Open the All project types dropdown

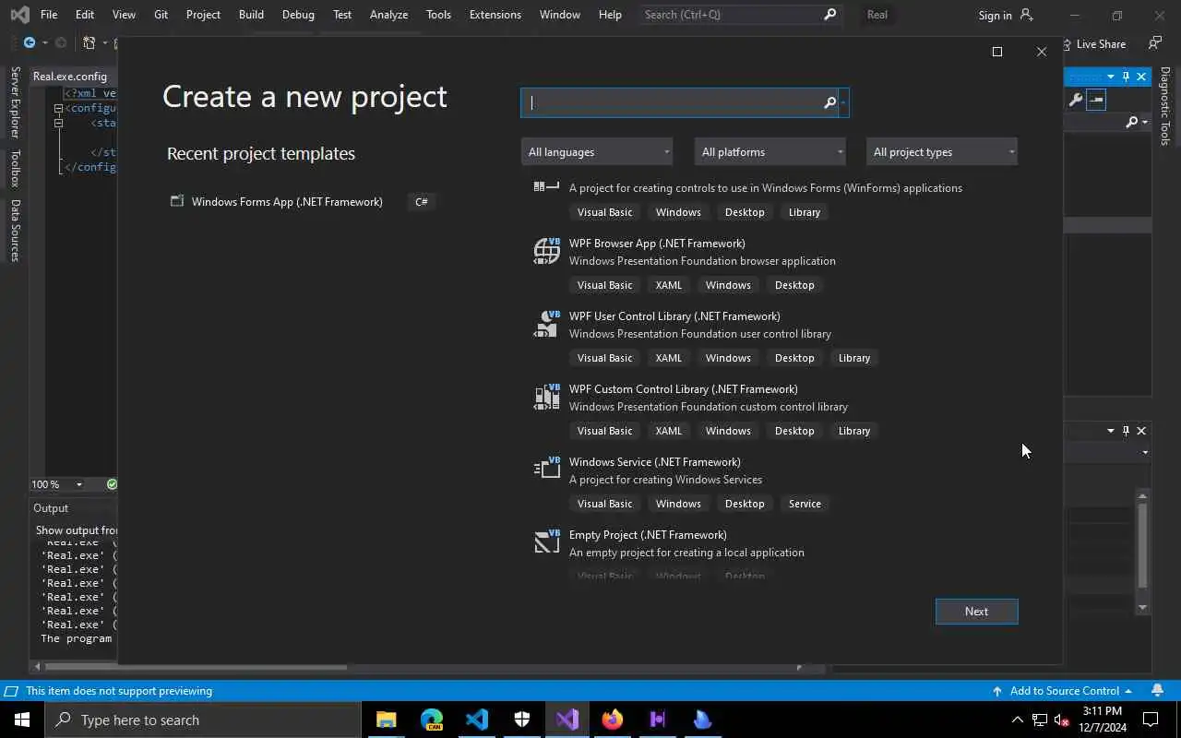(x=942, y=151)
